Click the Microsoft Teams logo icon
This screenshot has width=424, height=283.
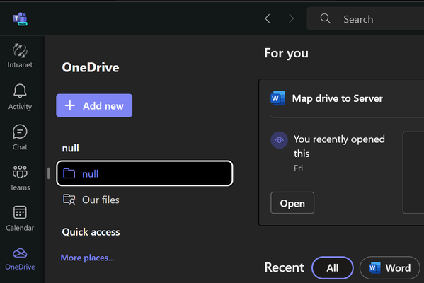tap(21, 19)
